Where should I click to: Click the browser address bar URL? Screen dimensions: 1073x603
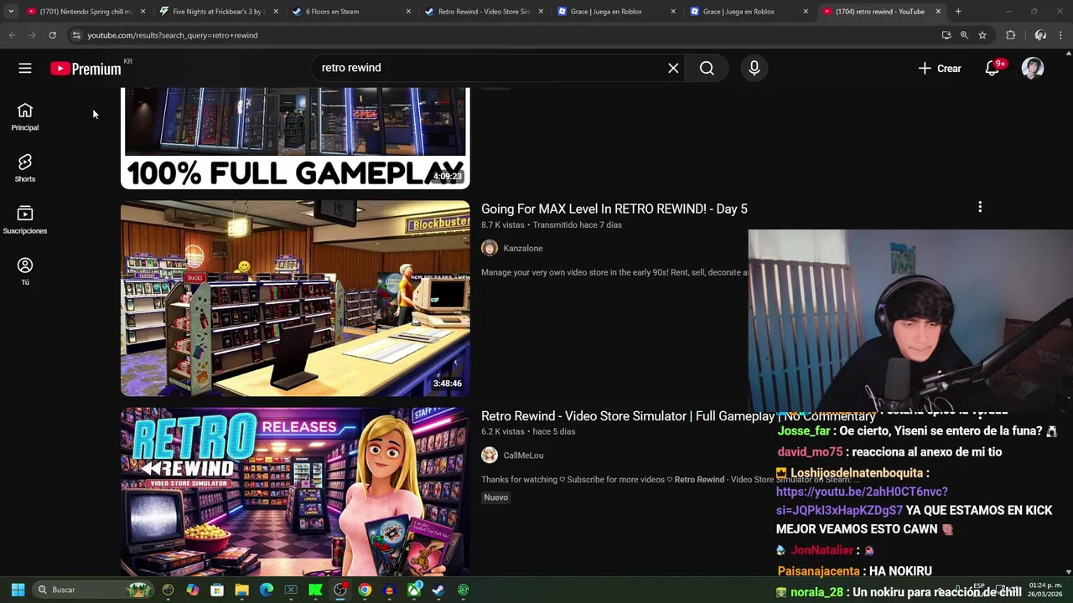click(x=173, y=35)
